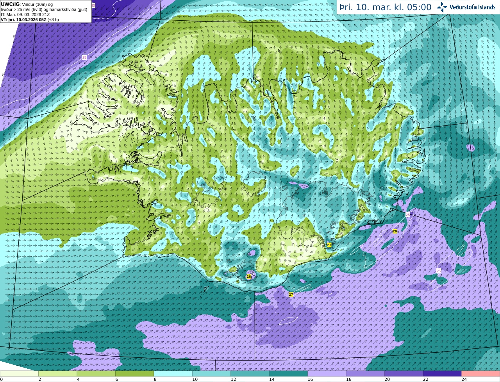Click the 25 contour label near southeast coast
The width and height of the screenshot is (500, 382).
[408, 215]
